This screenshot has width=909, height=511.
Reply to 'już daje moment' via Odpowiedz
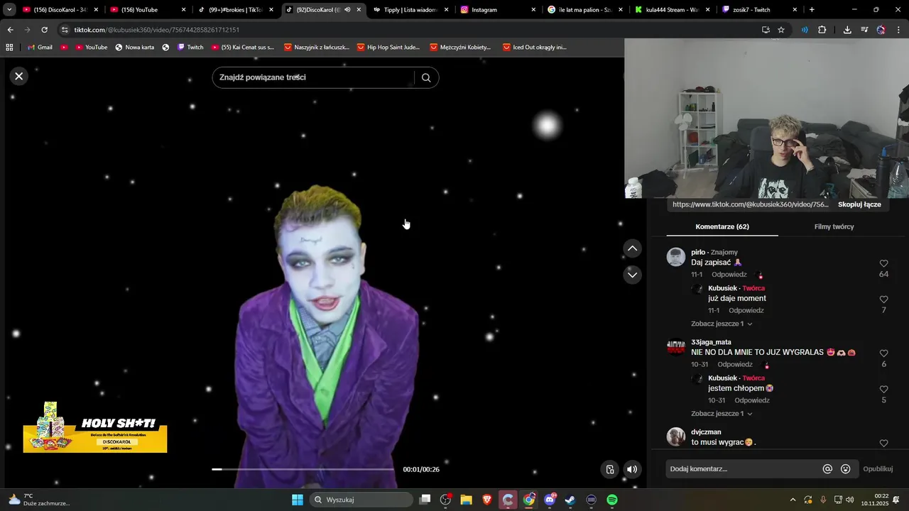tap(746, 311)
